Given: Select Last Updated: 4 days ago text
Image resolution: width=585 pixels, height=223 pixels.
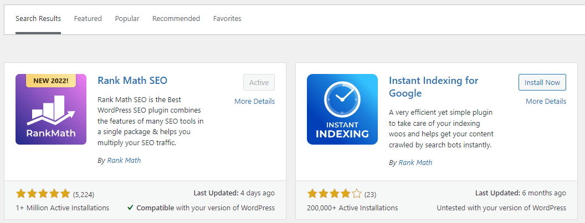Looking at the screenshot, I should click(234, 193).
